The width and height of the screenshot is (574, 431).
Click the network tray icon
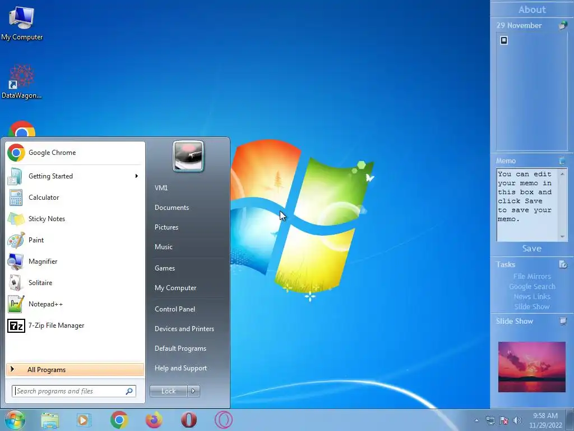tap(490, 420)
